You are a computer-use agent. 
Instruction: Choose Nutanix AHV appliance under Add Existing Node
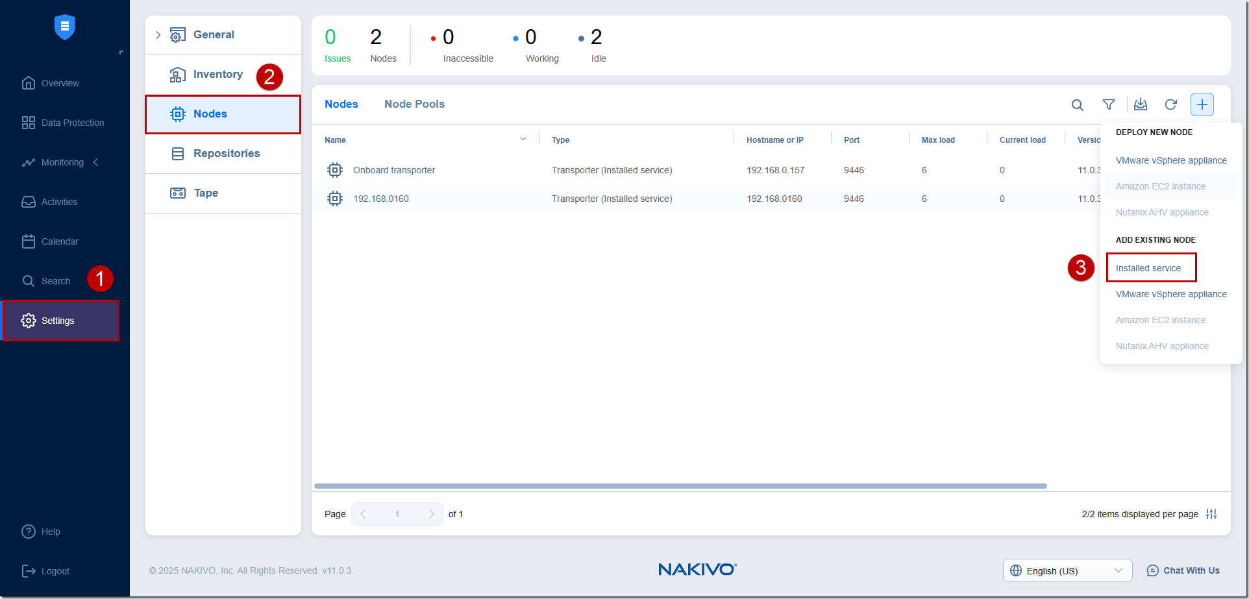point(1162,346)
